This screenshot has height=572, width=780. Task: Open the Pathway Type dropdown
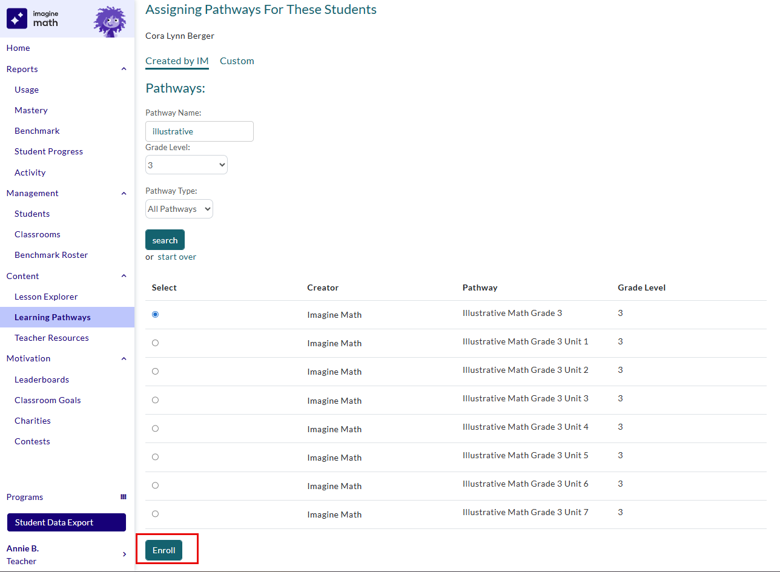[179, 209]
